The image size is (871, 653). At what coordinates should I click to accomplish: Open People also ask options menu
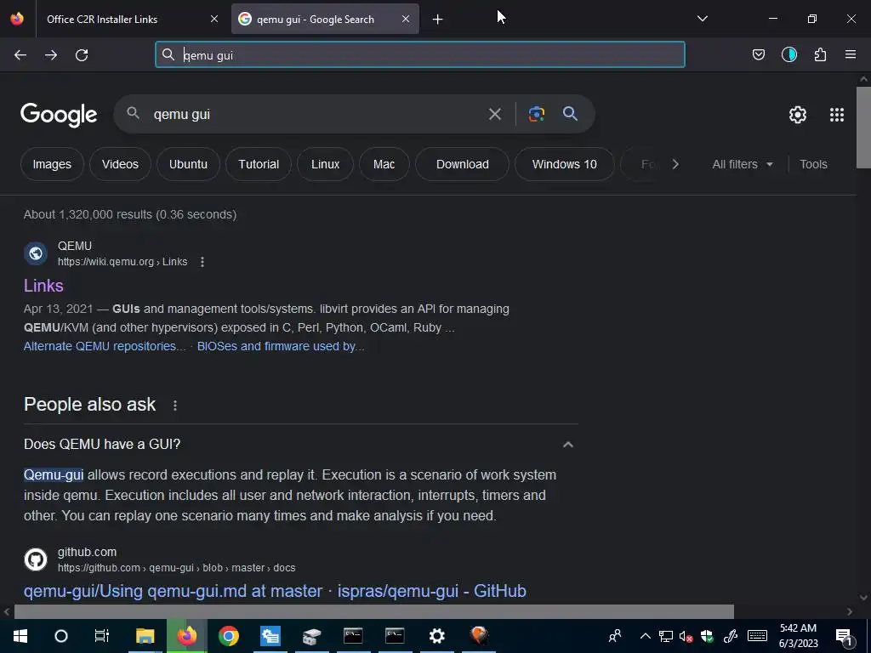coord(175,406)
